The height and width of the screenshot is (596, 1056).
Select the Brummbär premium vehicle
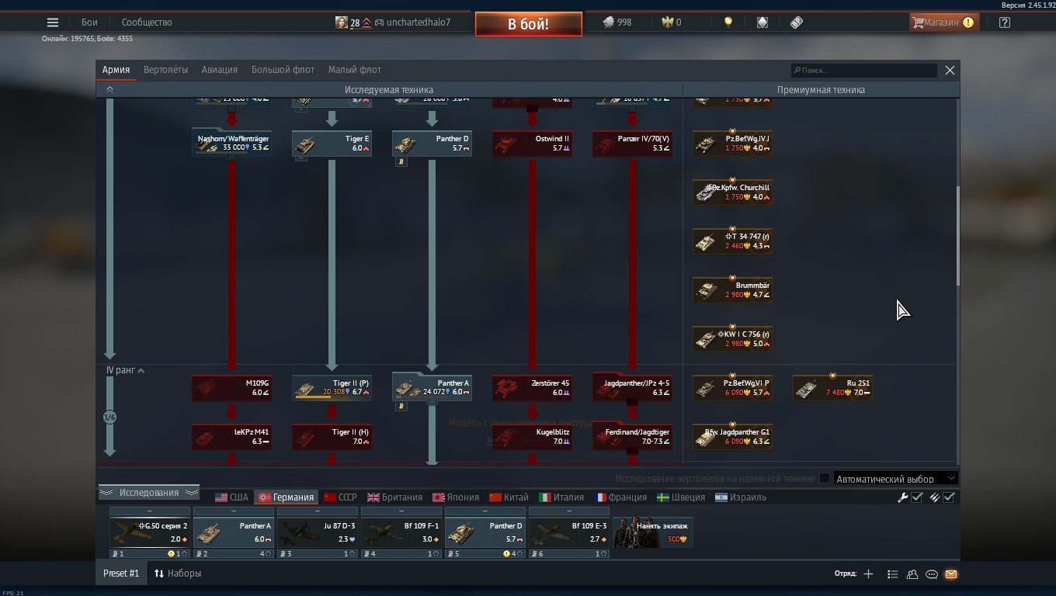732,289
